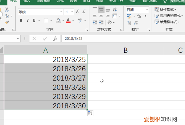Select cell with 2018/3/25

(46, 59)
